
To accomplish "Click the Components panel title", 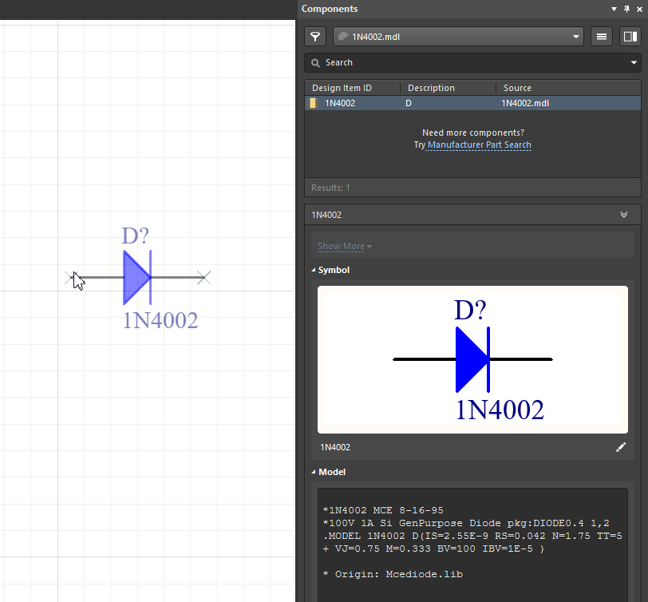I will pyautogui.click(x=330, y=9).
